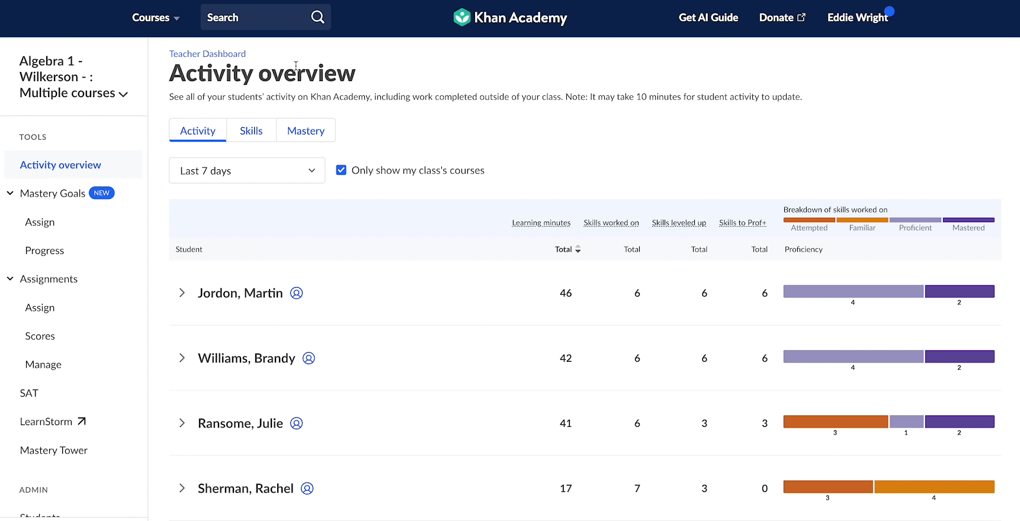
Task: Open Manage under Assignments
Action: pos(43,364)
